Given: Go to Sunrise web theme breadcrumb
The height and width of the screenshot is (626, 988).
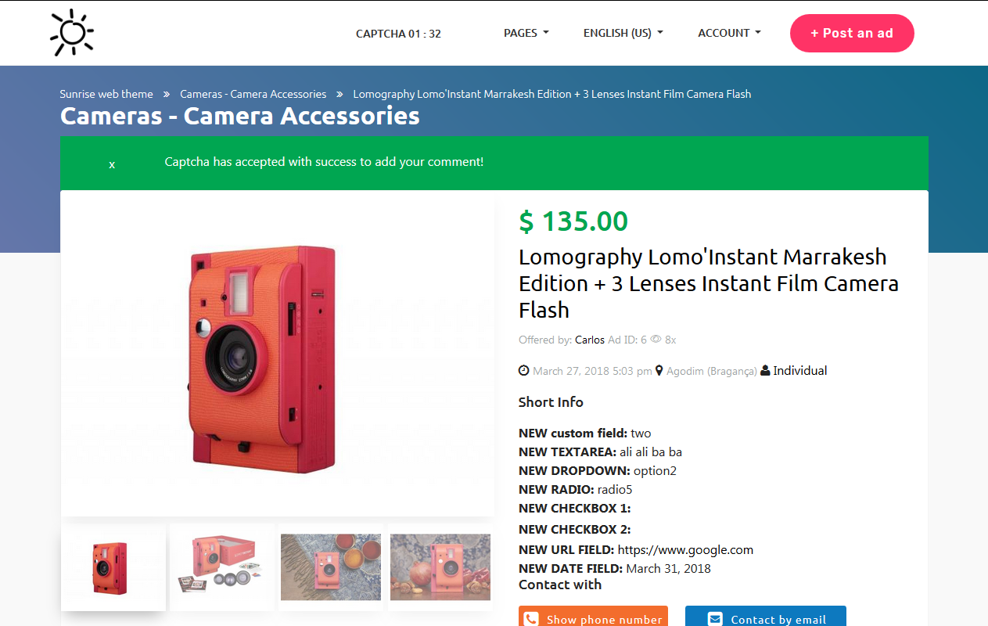Looking at the screenshot, I should click(x=106, y=94).
